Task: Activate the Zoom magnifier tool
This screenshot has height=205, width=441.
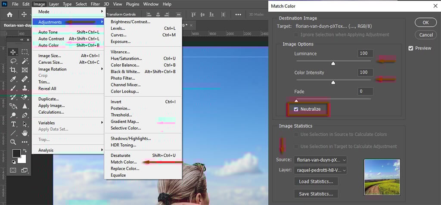Action: [13, 142]
